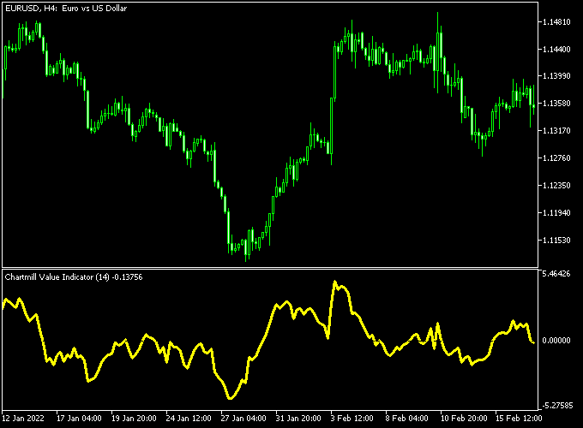
Task: Click the 31 Jan 20:00 time label
Action: (x=298, y=419)
